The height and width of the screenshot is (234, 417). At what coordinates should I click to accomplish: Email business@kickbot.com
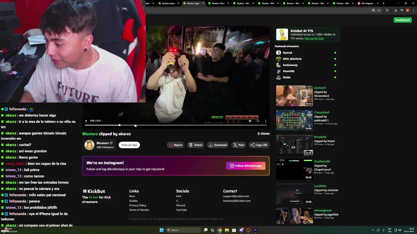pos(237,201)
